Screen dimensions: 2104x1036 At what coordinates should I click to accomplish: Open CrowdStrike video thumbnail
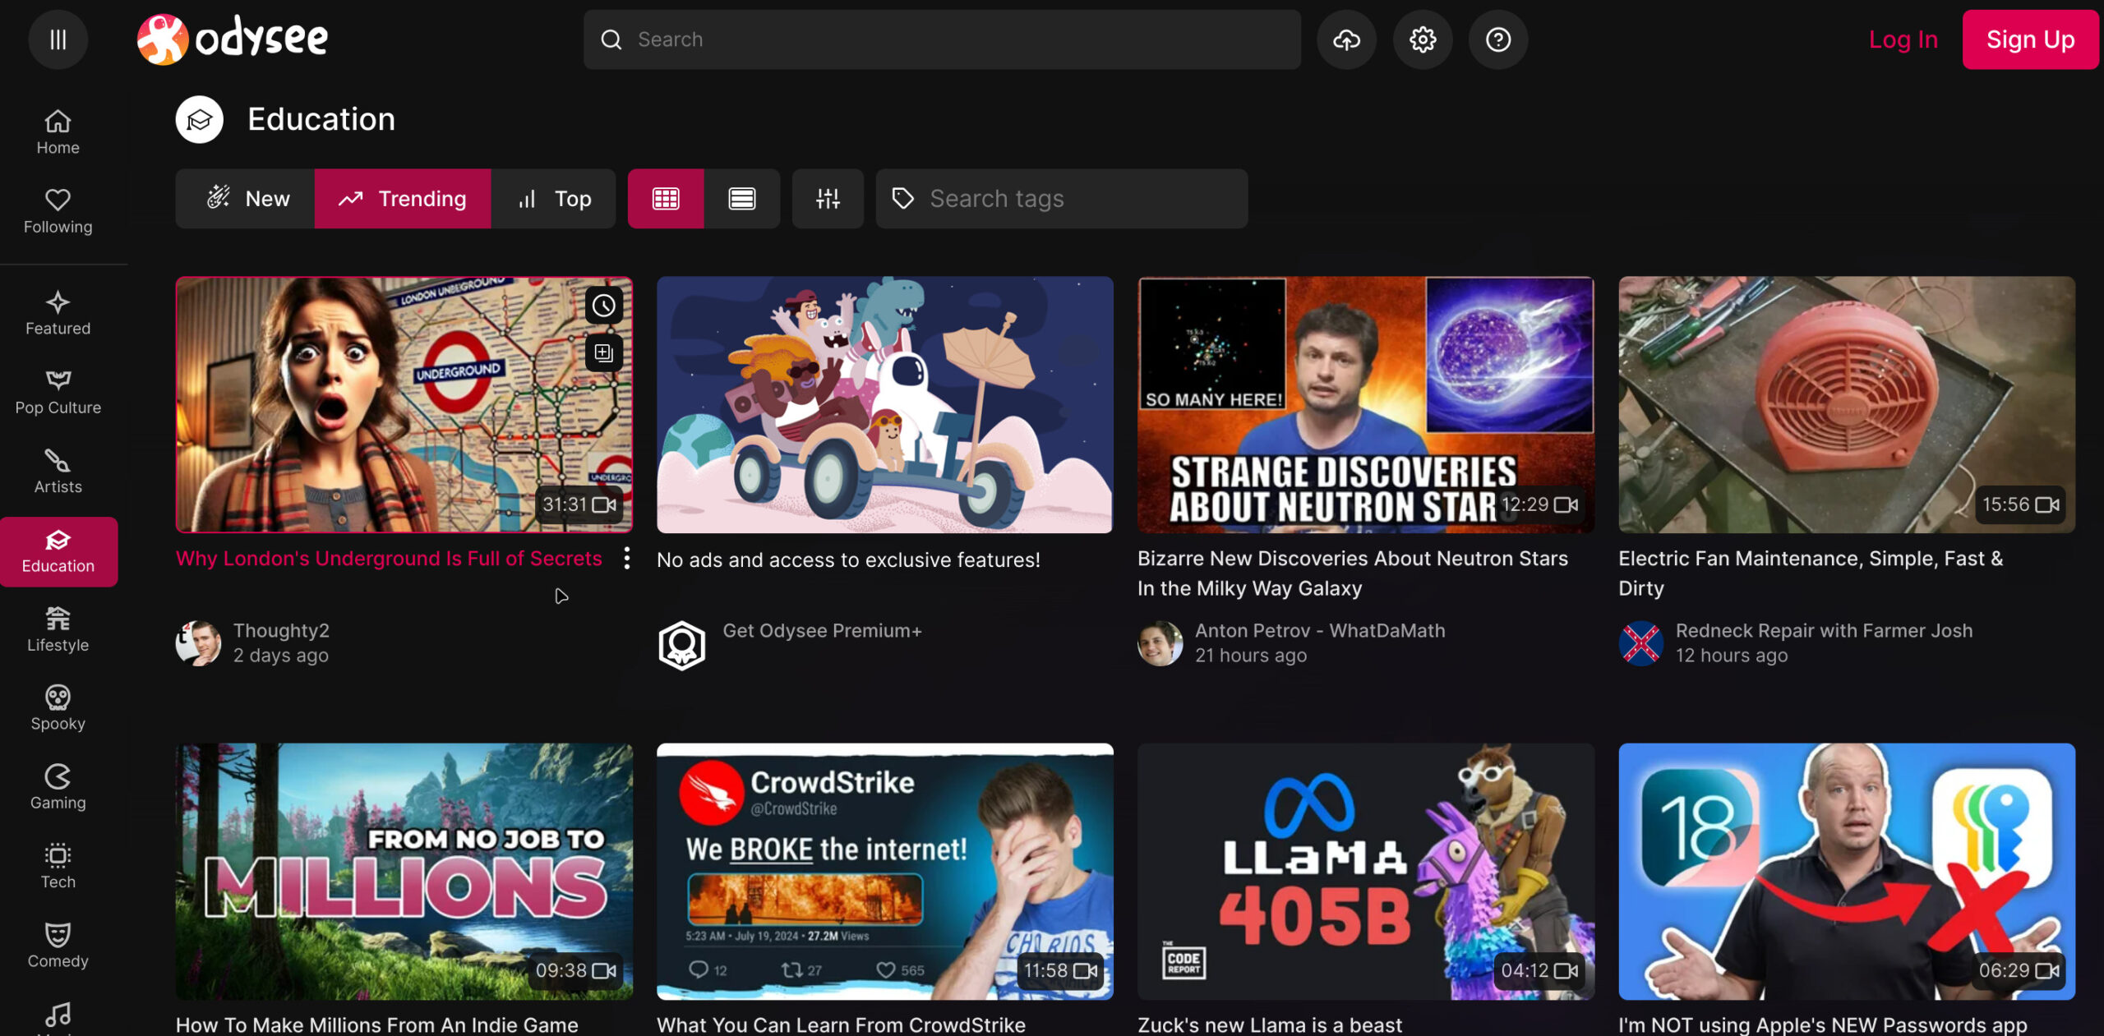pyautogui.click(x=884, y=872)
